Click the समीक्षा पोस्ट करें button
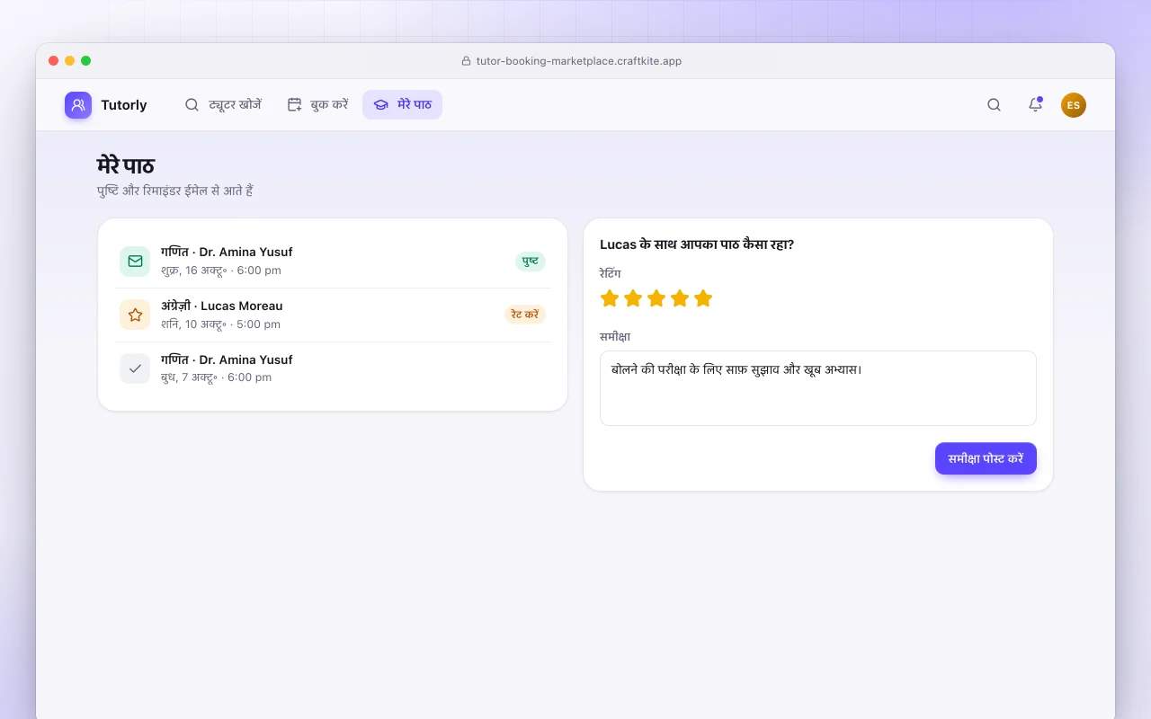 pyautogui.click(x=986, y=458)
